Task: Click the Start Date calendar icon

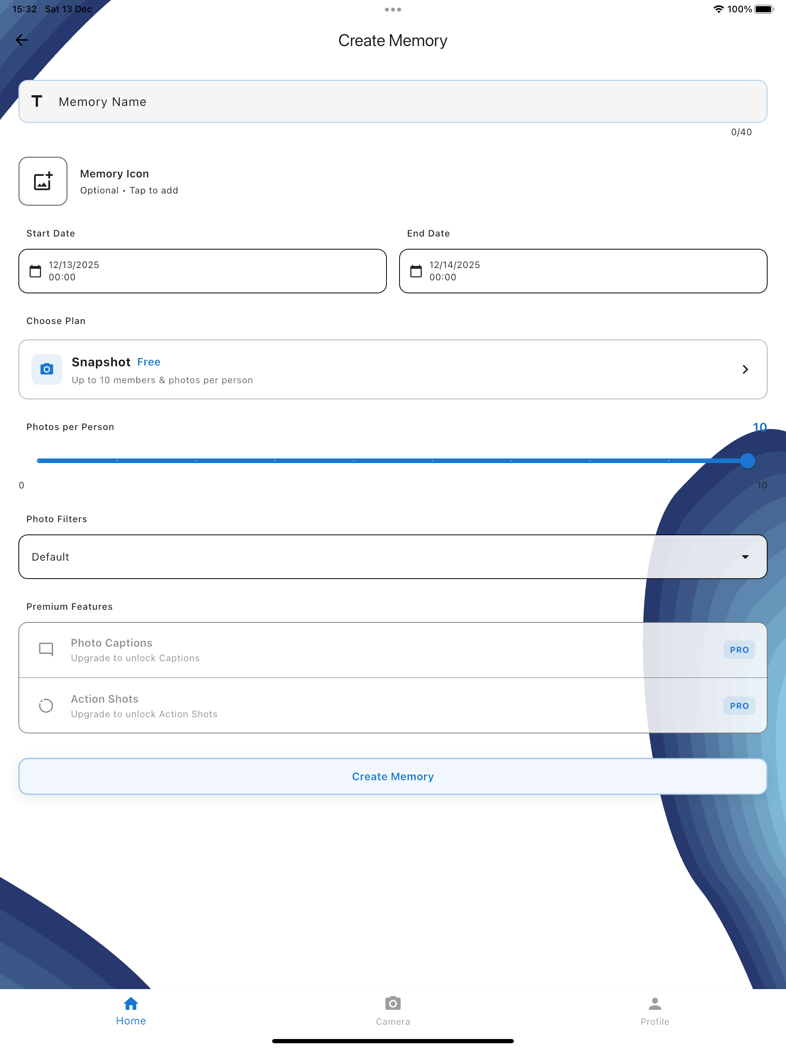Action: (x=35, y=271)
